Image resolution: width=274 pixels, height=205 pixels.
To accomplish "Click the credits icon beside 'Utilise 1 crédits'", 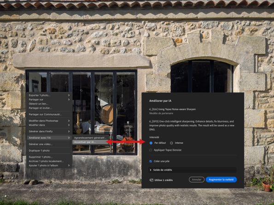I will click(x=152, y=180).
